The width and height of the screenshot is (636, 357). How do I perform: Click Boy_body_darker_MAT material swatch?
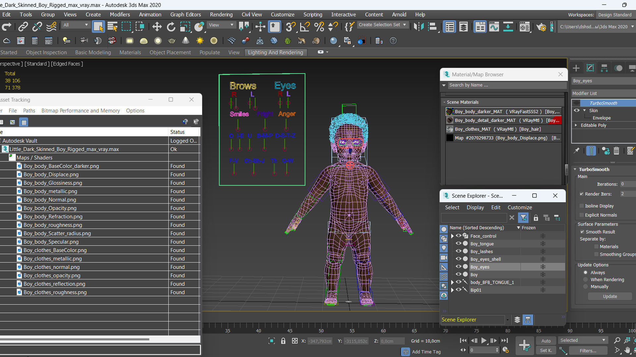point(450,111)
